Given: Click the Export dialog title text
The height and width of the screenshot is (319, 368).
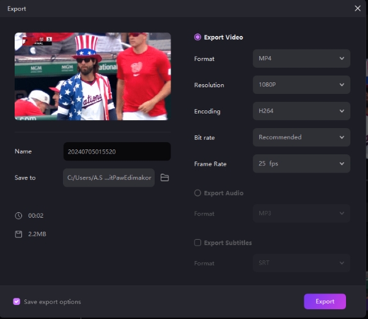Looking at the screenshot, I should point(17,9).
